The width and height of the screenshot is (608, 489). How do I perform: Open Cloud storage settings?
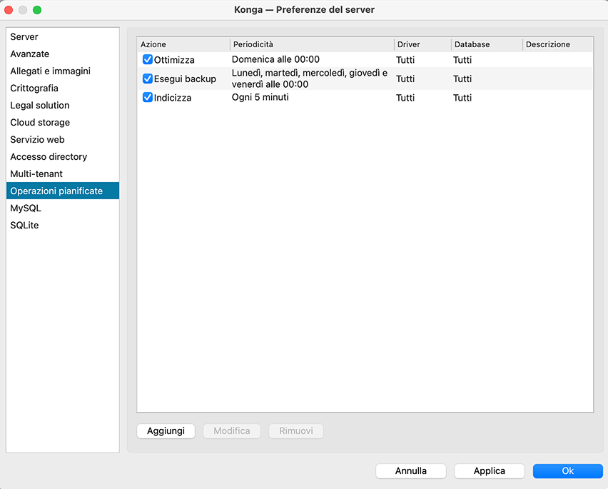(x=40, y=123)
